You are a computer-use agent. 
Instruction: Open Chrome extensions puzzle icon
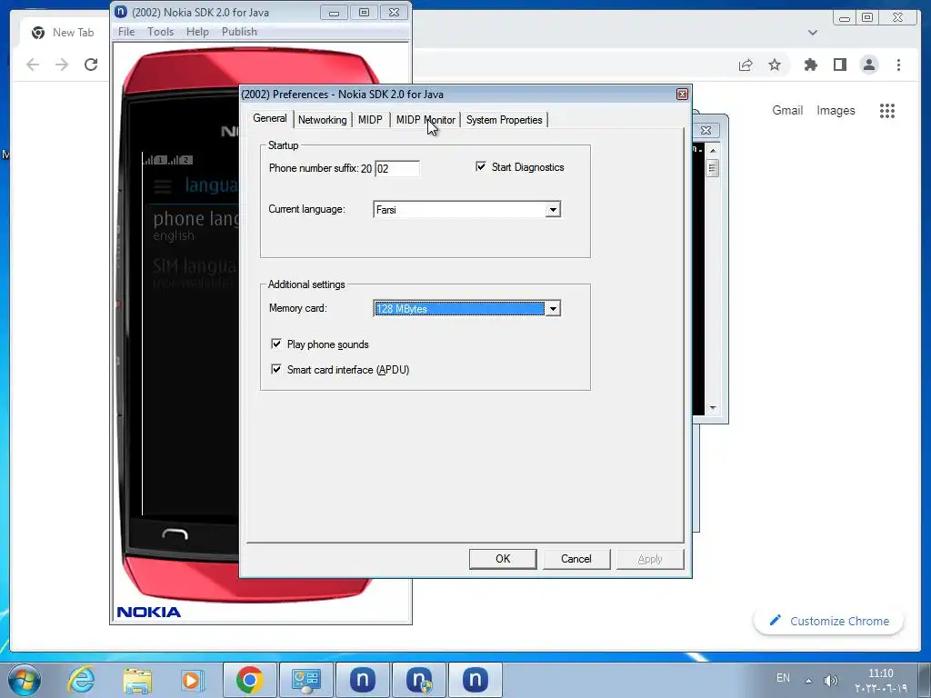[x=810, y=65]
